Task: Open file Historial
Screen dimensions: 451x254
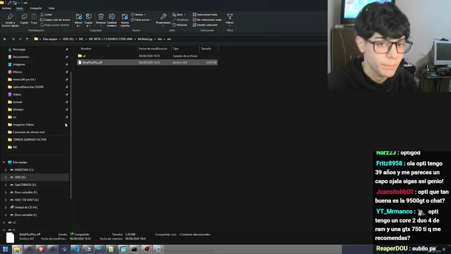Action: 180,25
